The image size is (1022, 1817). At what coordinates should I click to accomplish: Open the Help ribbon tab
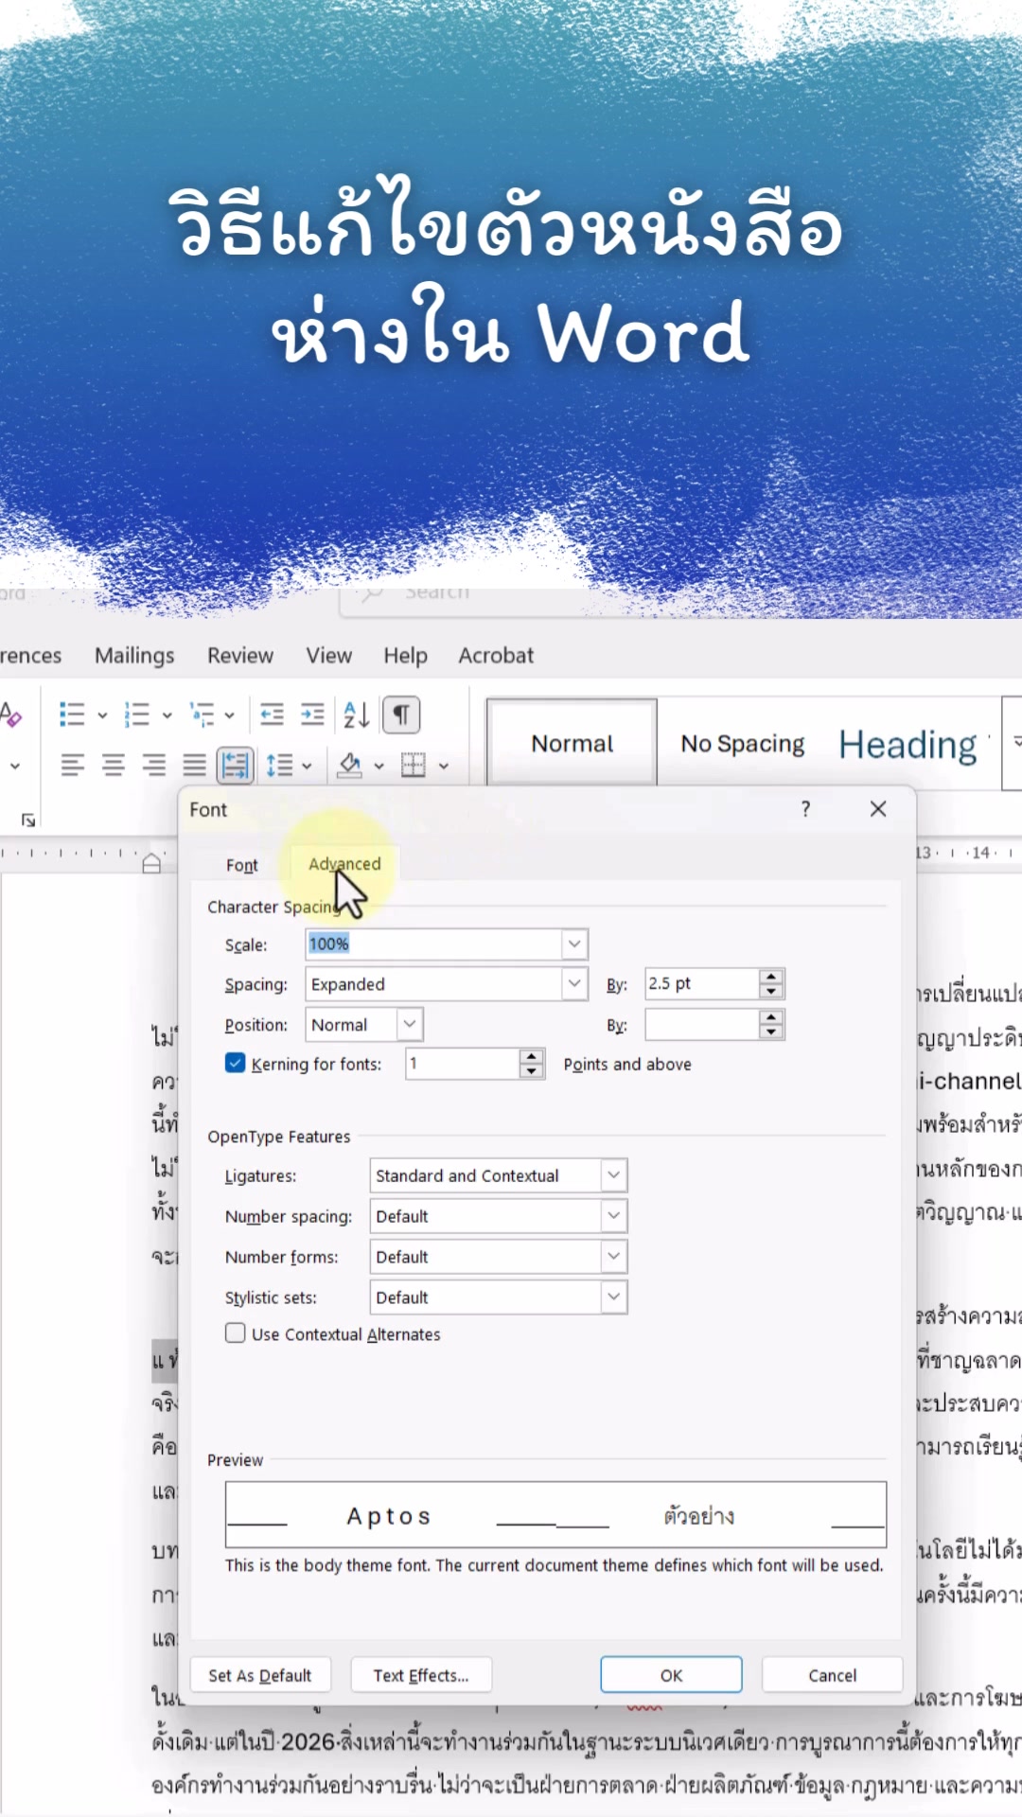point(405,655)
